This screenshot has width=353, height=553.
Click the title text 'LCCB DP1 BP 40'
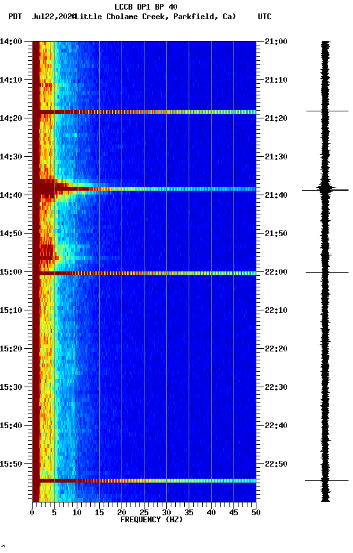tap(146, 6)
